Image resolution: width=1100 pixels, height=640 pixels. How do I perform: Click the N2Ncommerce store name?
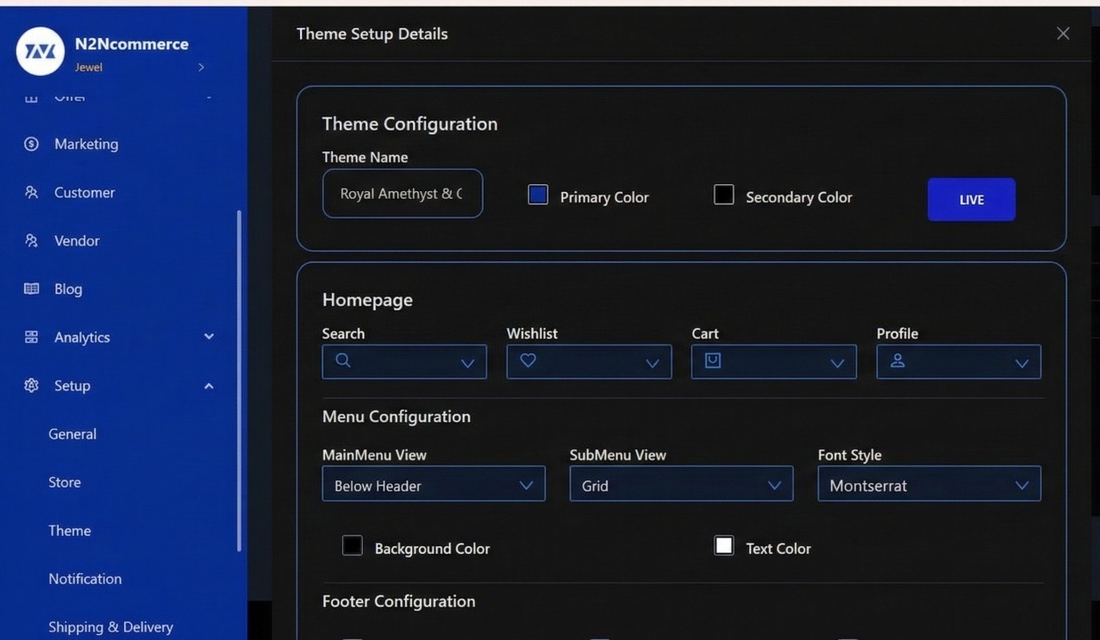pos(132,44)
